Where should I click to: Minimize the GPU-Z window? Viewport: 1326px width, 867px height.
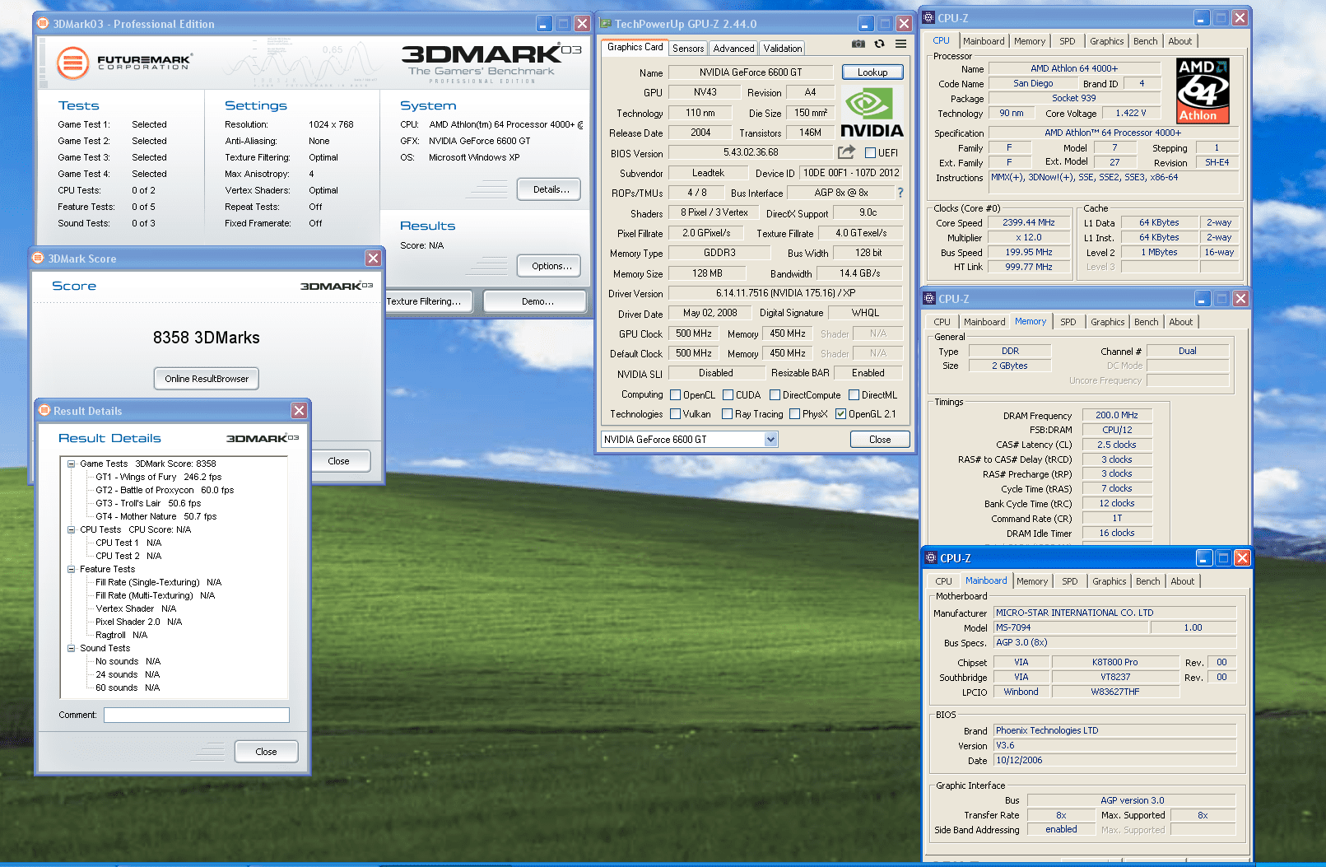pyautogui.click(x=865, y=24)
